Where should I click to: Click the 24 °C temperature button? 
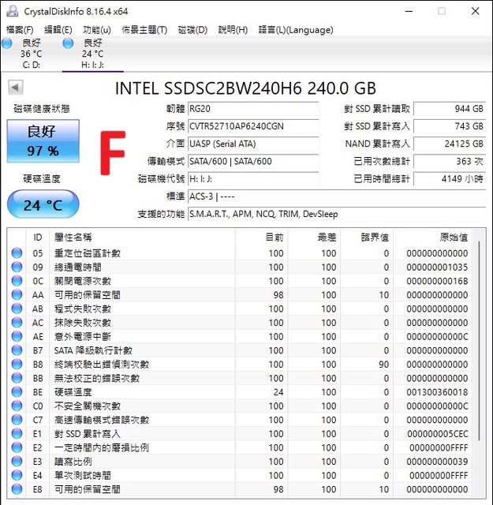(x=43, y=205)
